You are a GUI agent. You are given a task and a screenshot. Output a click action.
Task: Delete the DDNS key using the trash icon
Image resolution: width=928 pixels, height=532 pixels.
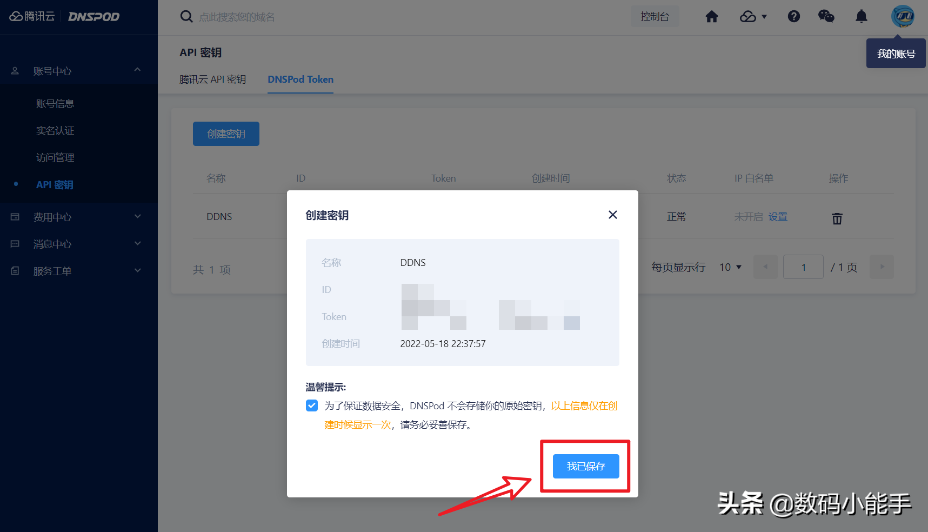[837, 218]
